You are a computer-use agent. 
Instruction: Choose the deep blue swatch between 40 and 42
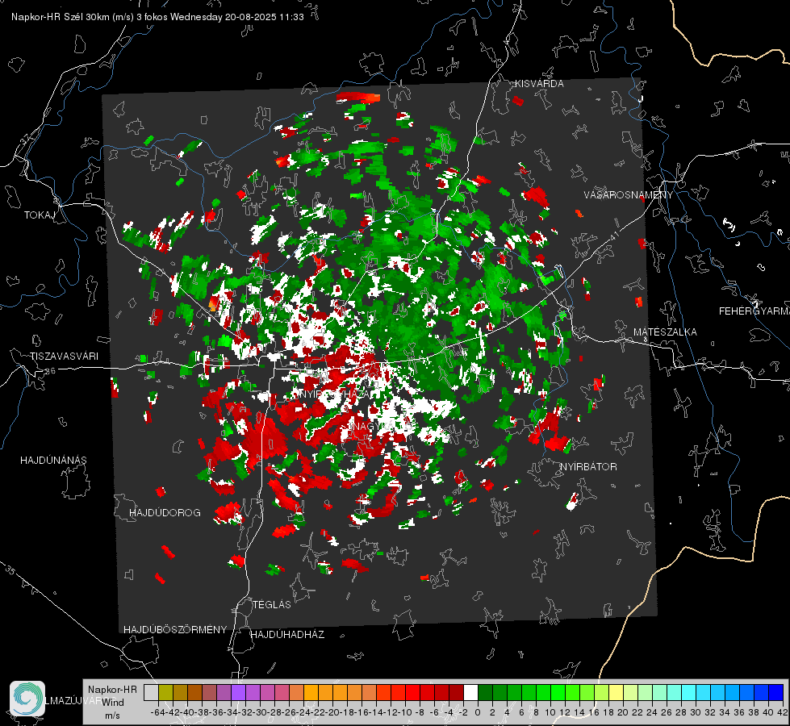[x=776, y=692]
